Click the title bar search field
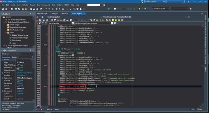Viewport: 209px width, 113px height. click(176, 2)
